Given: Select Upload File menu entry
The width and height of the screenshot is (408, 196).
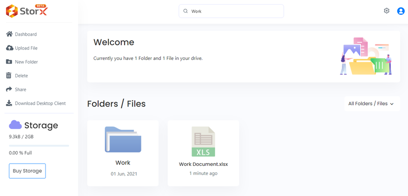Looking at the screenshot, I should 26,48.
